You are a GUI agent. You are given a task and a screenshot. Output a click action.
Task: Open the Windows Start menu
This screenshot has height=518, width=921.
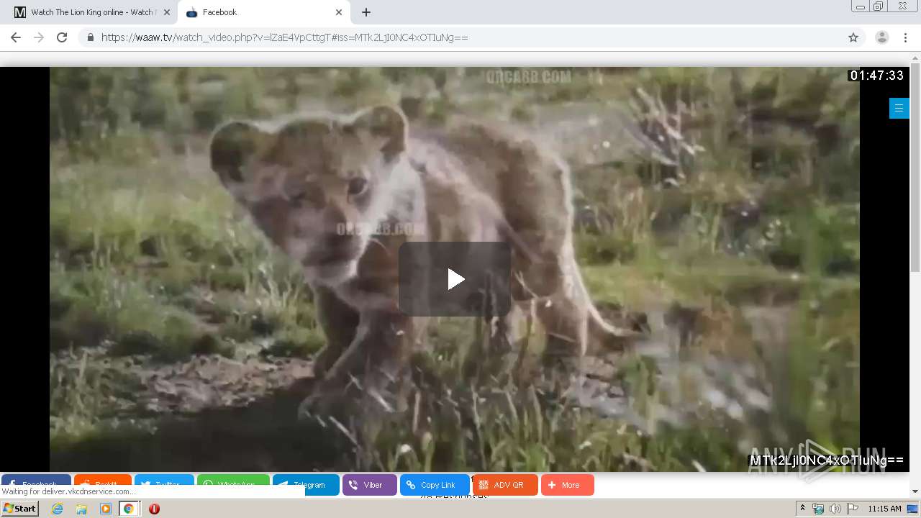[19, 509]
